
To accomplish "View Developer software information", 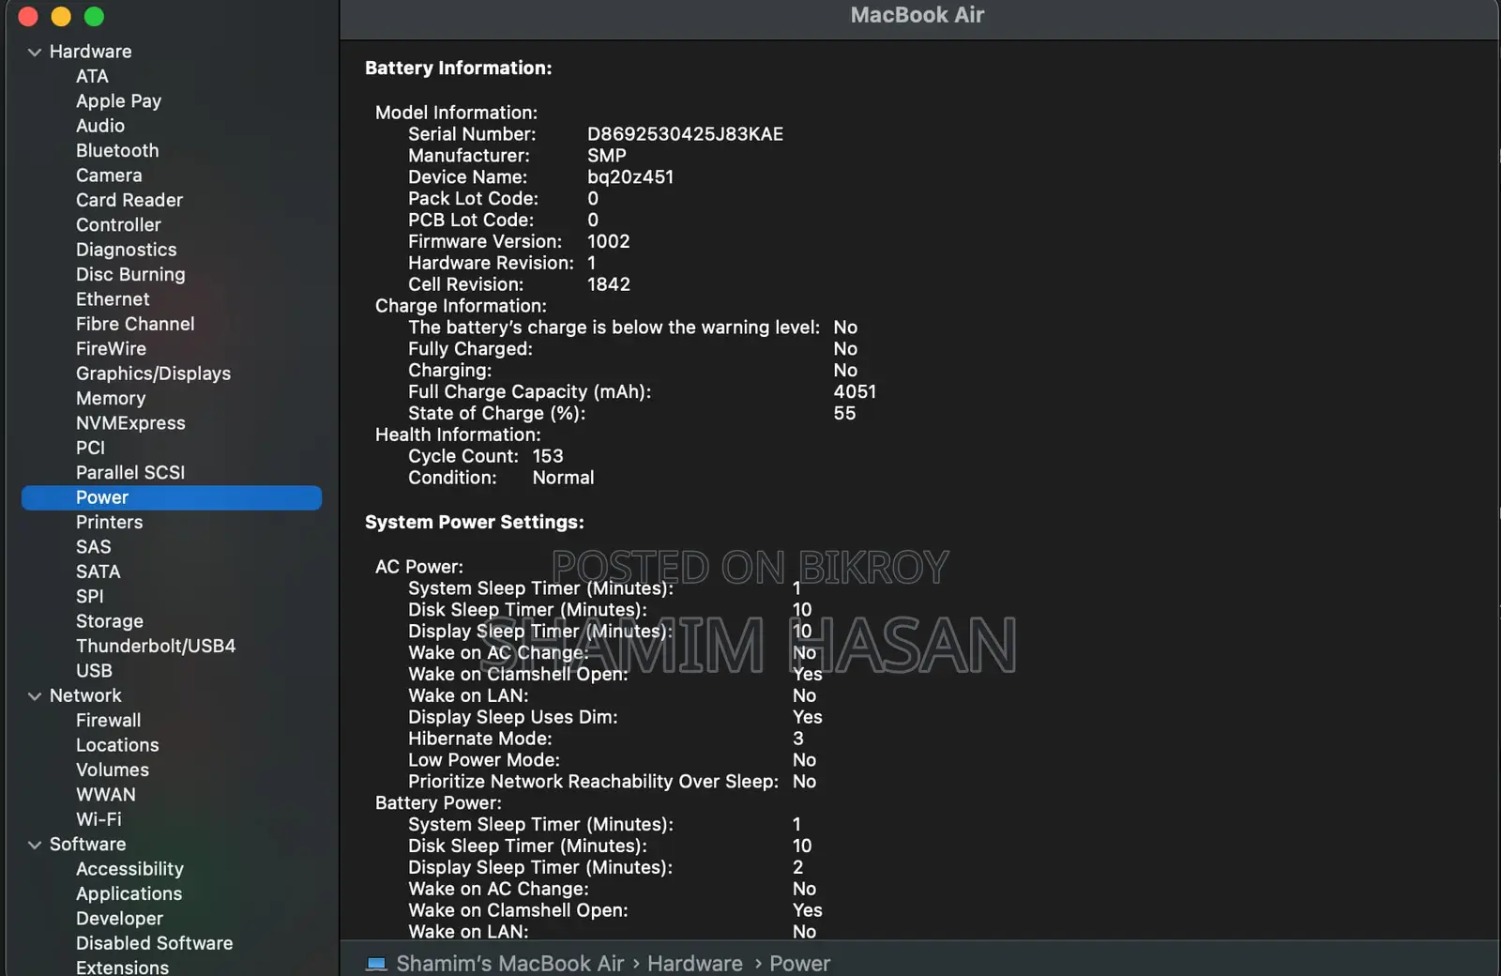I will tap(119, 919).
